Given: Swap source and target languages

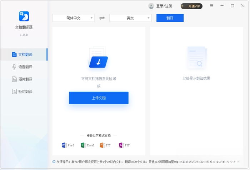Looking at the screenshot, I should point(102,18).
